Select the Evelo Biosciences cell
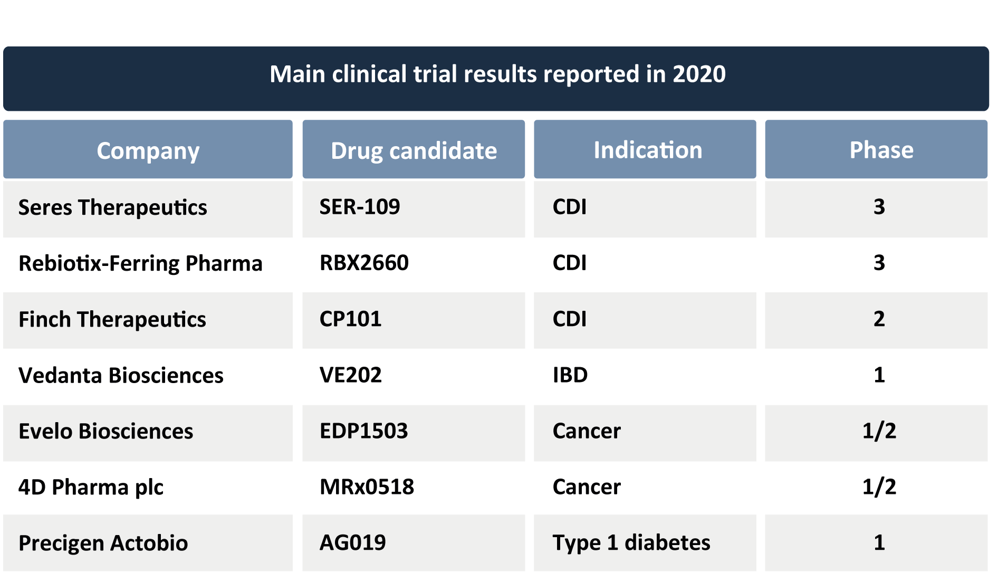The image size is (998, 582). click(105, 431)
